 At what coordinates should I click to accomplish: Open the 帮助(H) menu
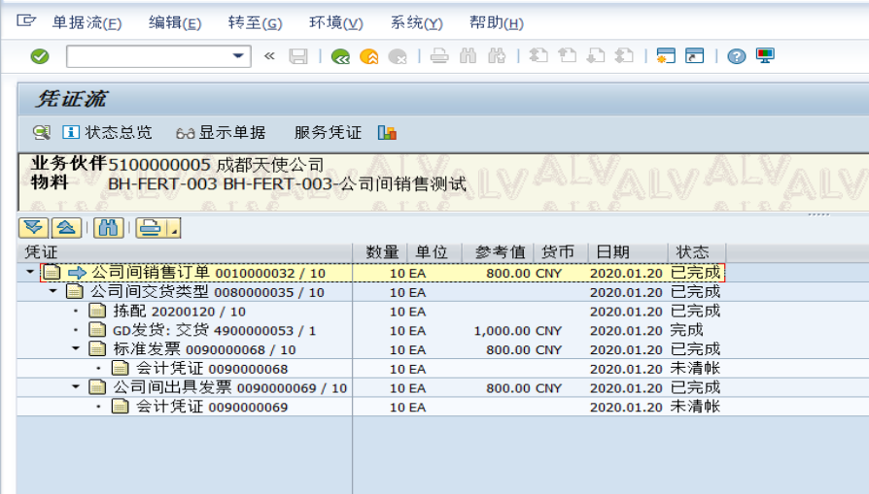pyautogui.click(x=496, y=22)
